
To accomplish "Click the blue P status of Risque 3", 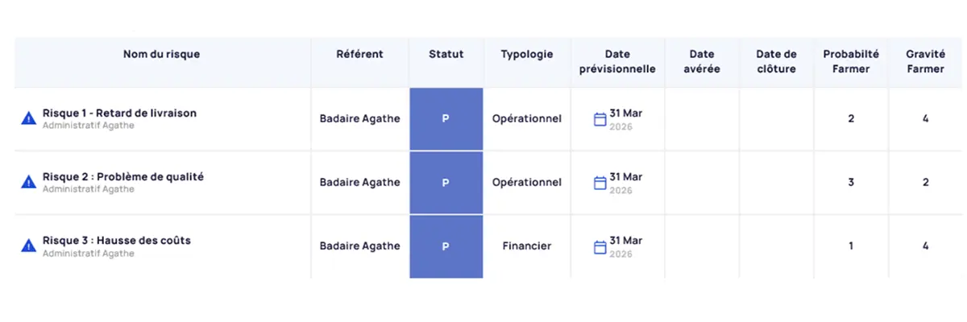I will pyautogui.click(x=446, y=246).
